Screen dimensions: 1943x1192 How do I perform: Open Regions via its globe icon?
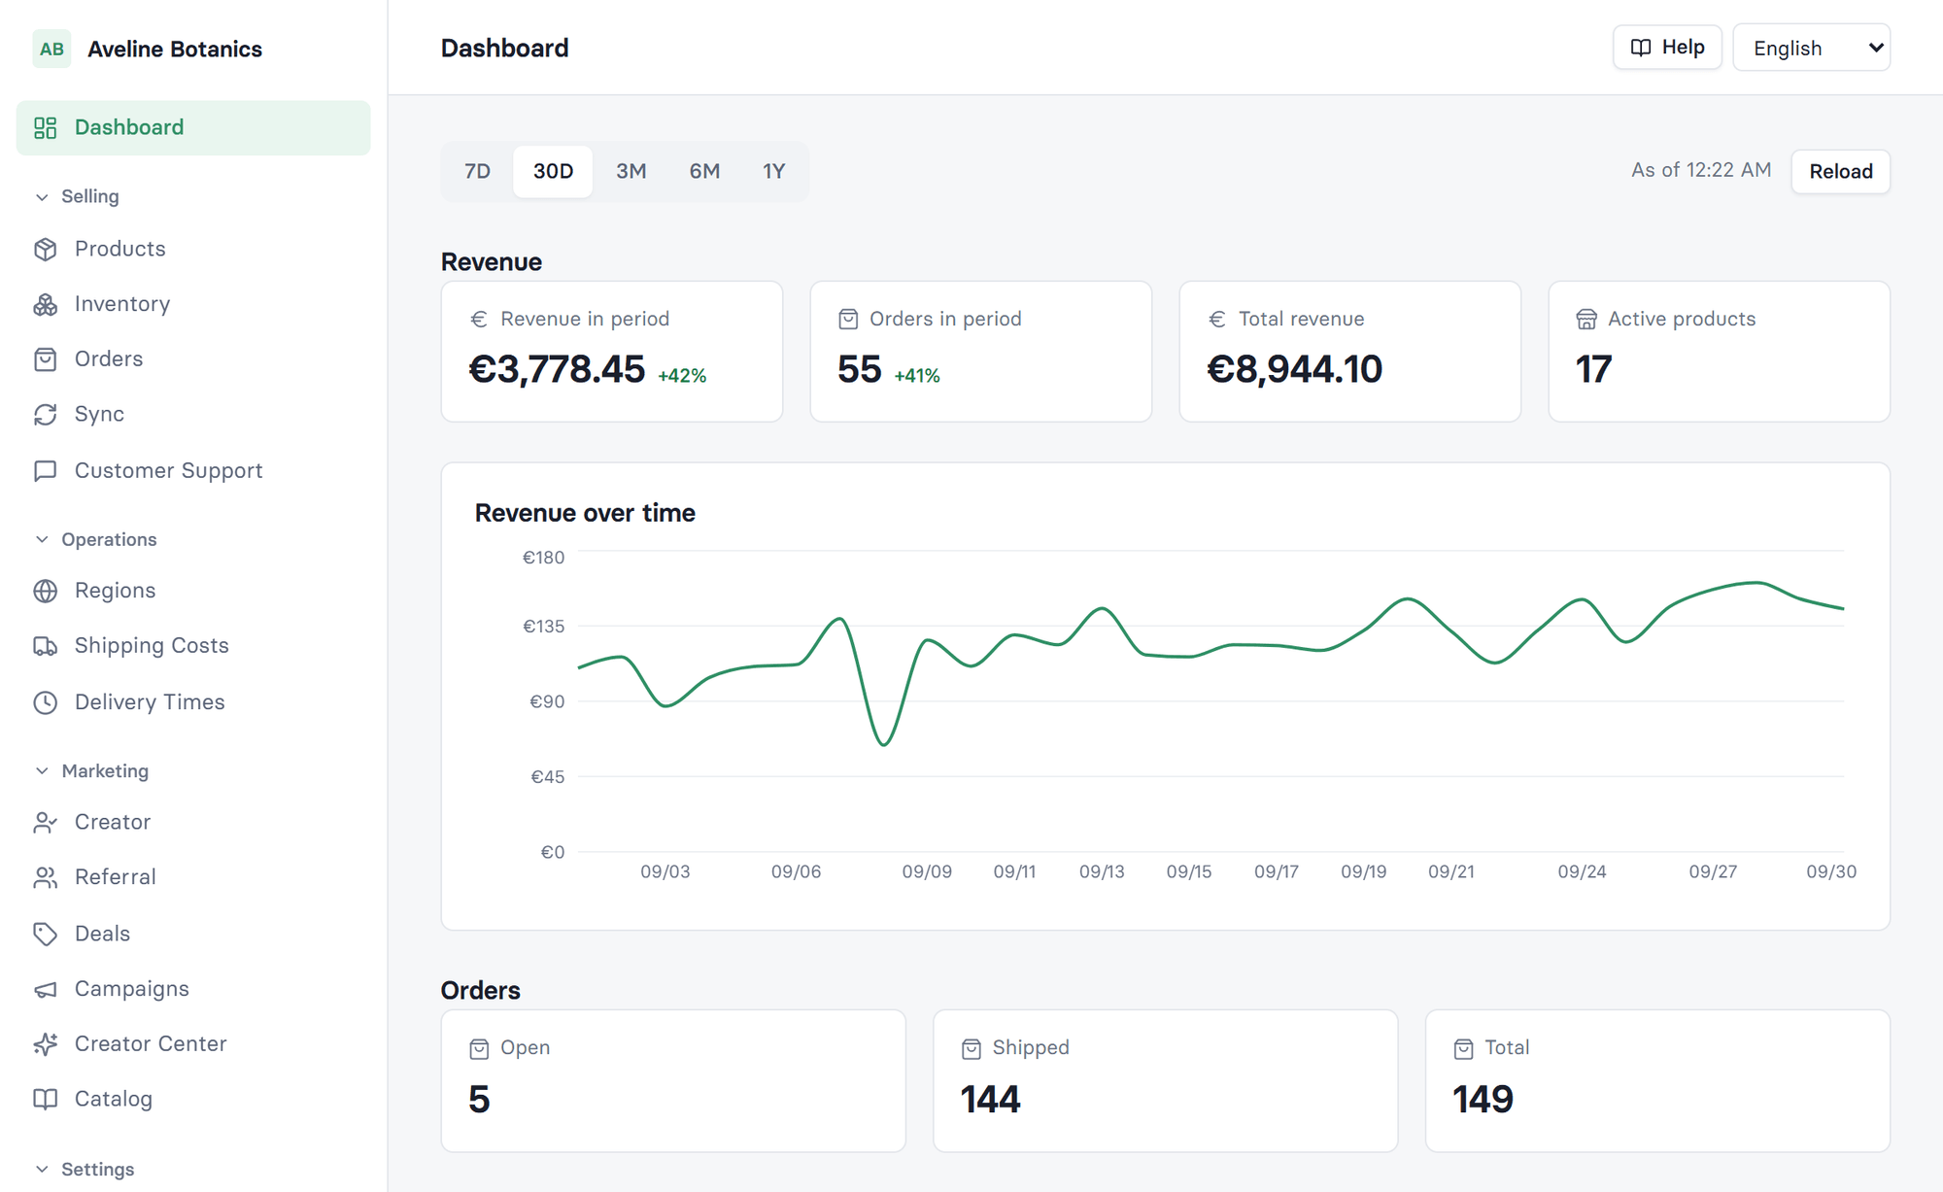(46, 591)
